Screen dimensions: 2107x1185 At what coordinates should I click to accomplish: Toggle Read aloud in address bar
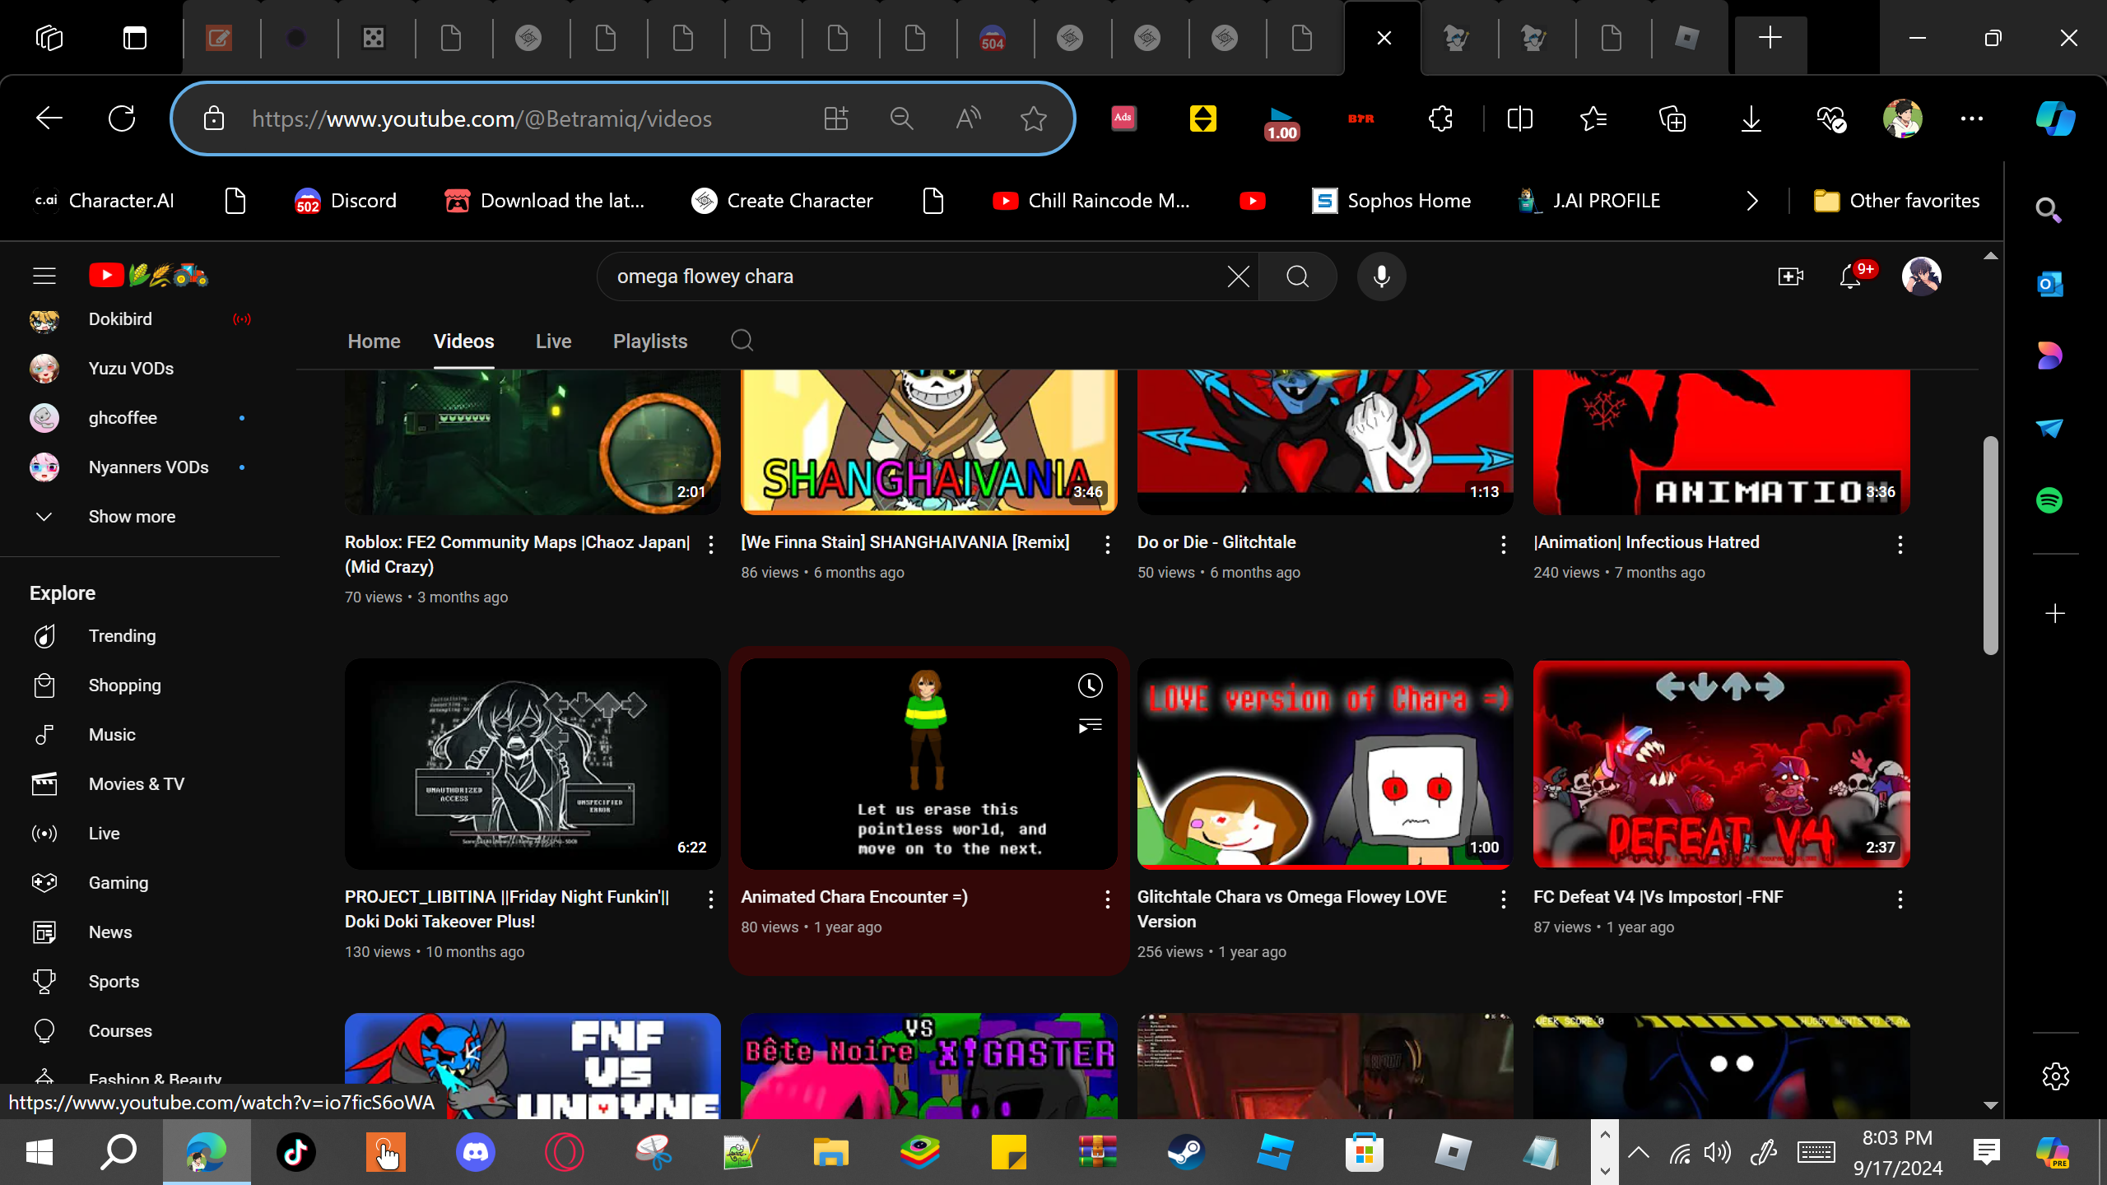968,118
